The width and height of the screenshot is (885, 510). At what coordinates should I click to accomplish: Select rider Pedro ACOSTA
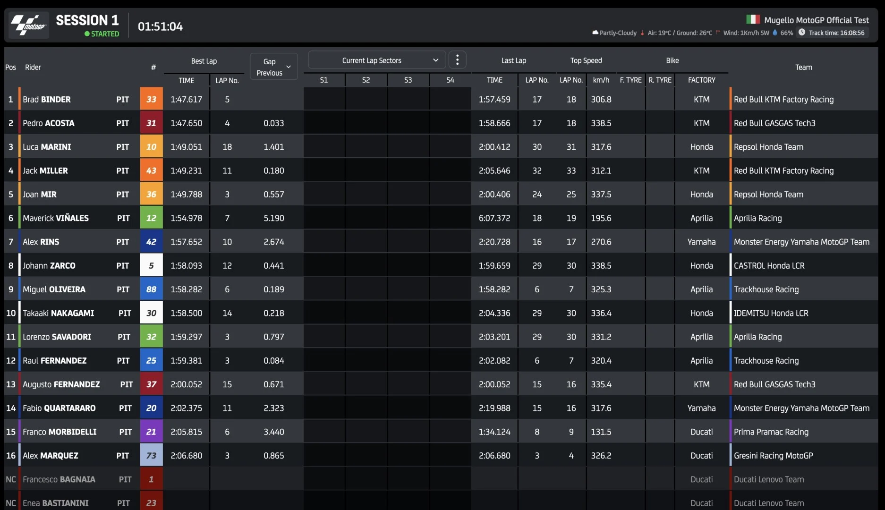click(x=49, y=123)
